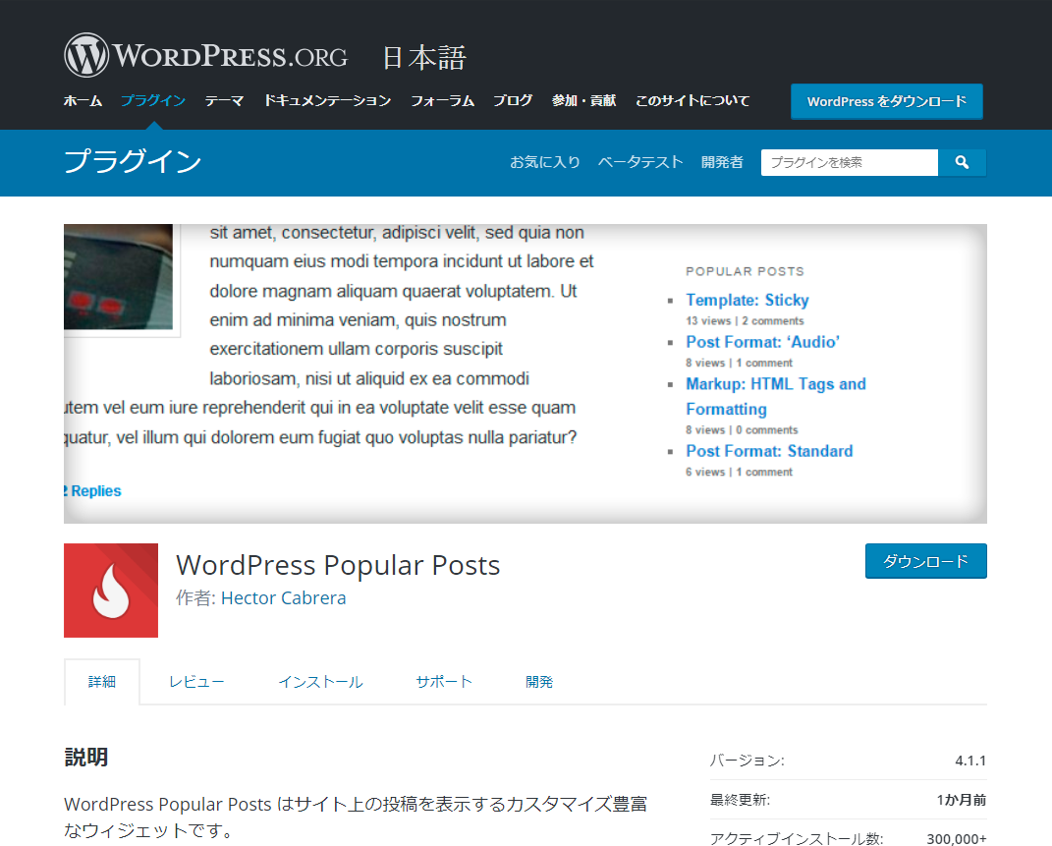Click the red flame plugin icon
Image resolution: width=1052 pixels, height=846 pixels.
point(111,591)
